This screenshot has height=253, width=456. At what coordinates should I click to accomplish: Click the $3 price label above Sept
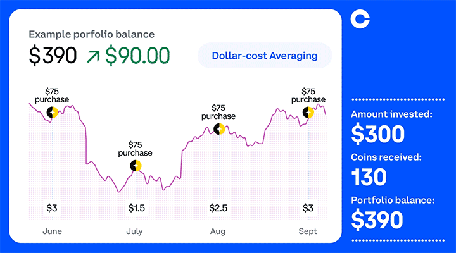point(308,207)
